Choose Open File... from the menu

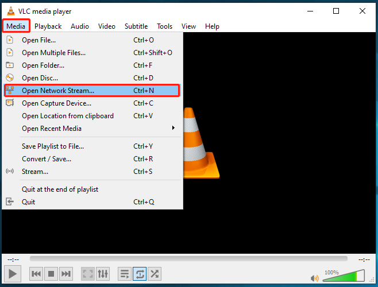tap(92, 40)
